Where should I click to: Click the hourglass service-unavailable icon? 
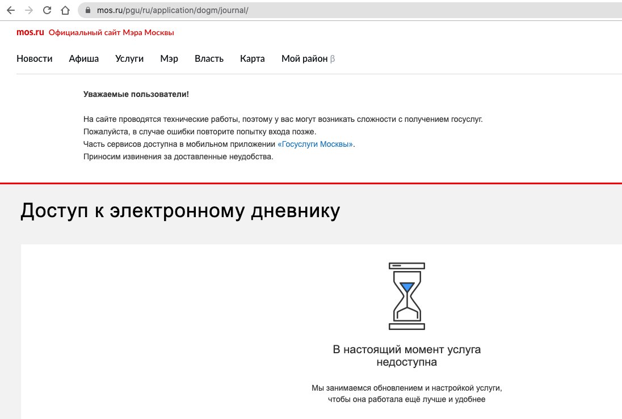click(x=406, y=296)
